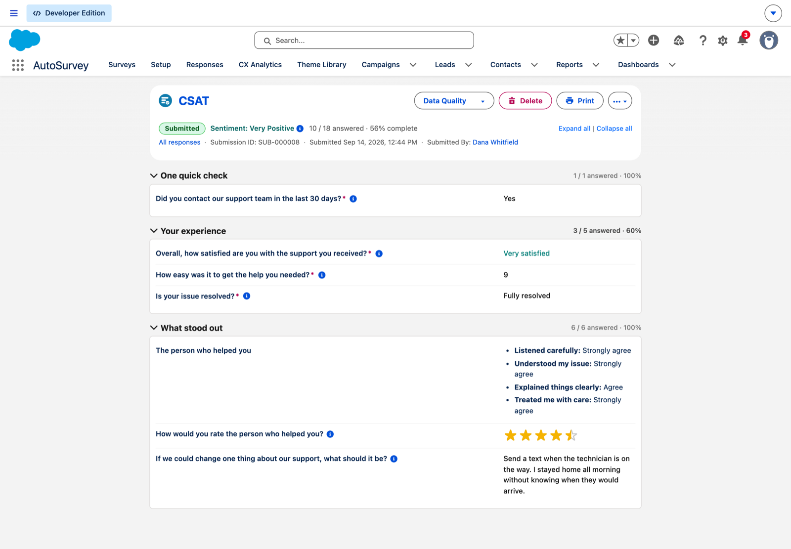The width and height of the screenshot is (791, 549).
Task: Click the CSAT survey record icon
Action: pyautogui.click(x=165, y=101)
